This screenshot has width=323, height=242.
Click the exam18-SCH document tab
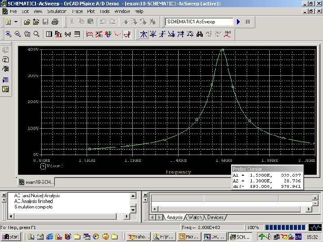(x=36, y=182)
